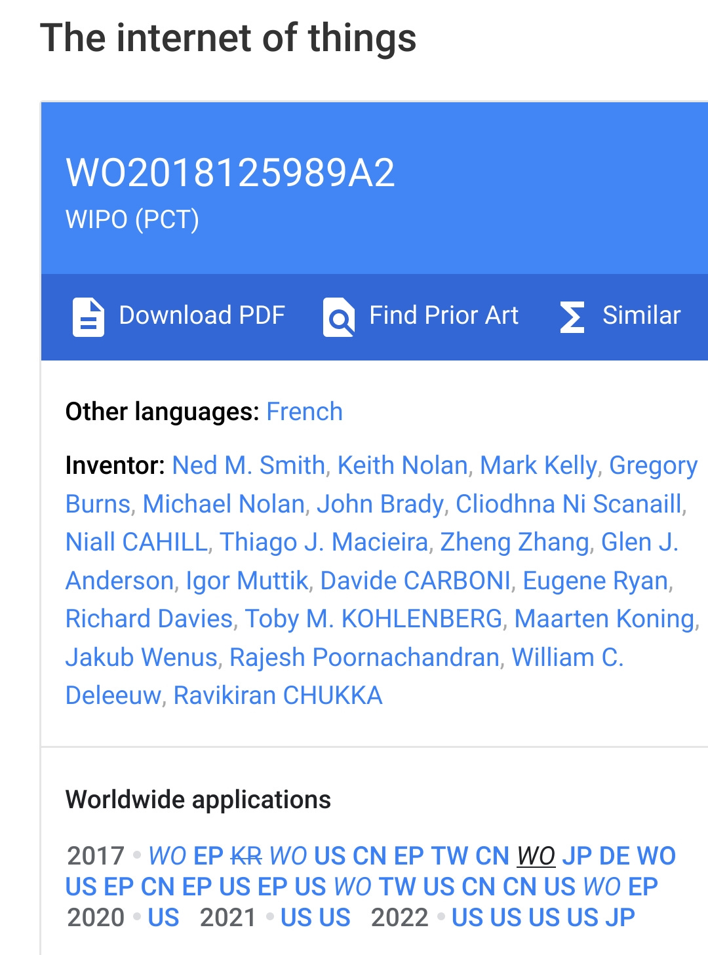Open Rajesh Poornachandran inventor link
Screen dimensions: 708x955
point(364,657)
